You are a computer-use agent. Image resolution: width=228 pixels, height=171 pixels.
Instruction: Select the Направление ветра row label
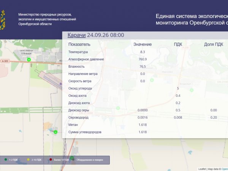coord(83,74)
